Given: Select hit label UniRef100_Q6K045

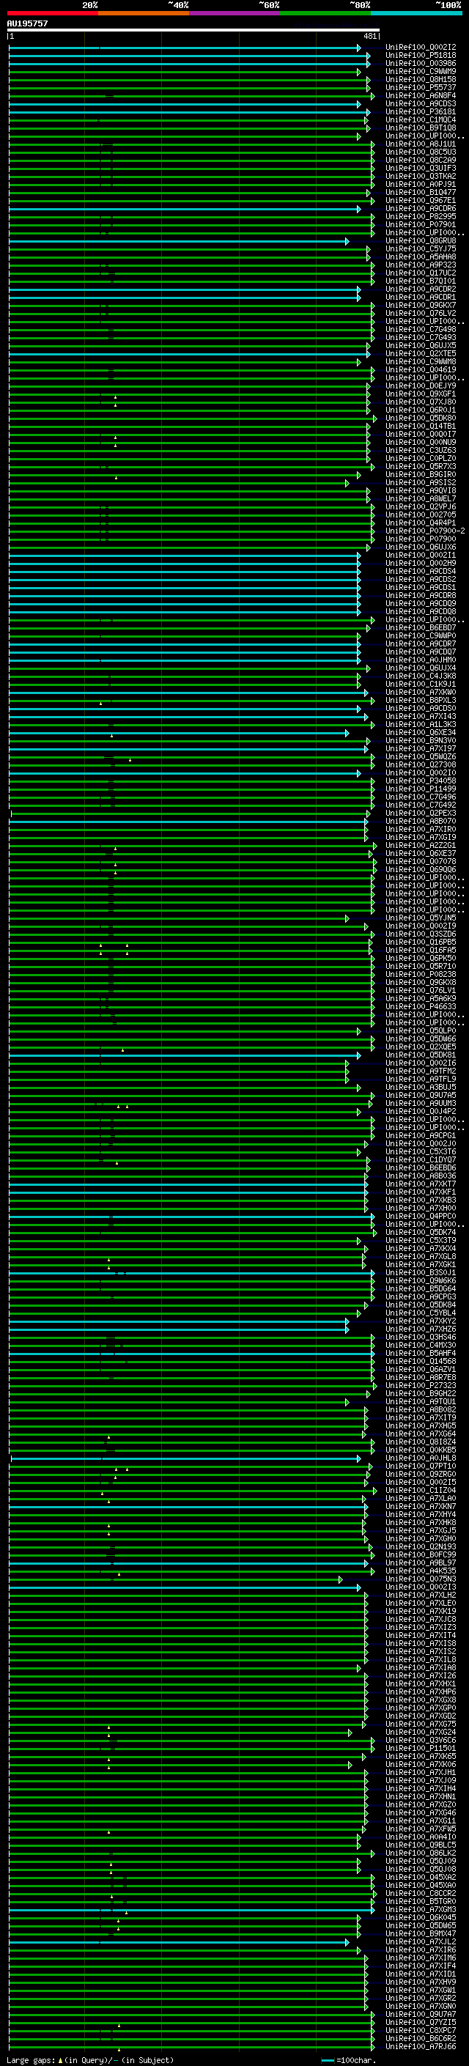Looking at the screenshot, I should (421, 1918).
